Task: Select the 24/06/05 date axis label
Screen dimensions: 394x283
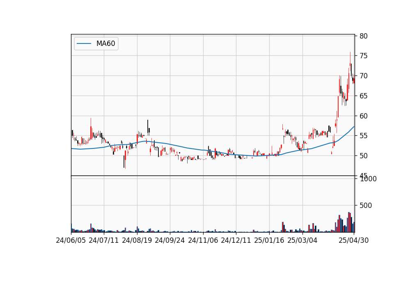Action: (71, 240)
